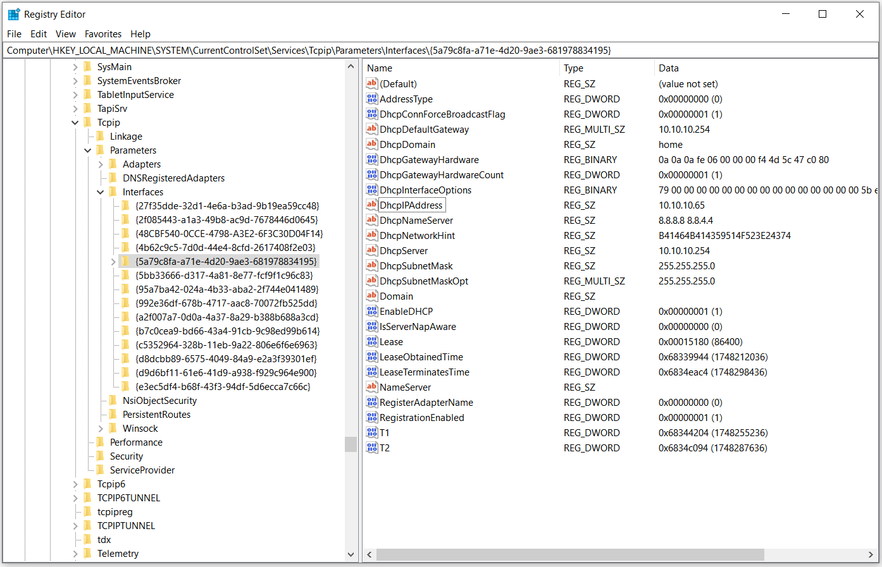The height and width of the screenshot is (567, 882).
Task: Click the (Default) value string icon
Action: coord(372,83)
